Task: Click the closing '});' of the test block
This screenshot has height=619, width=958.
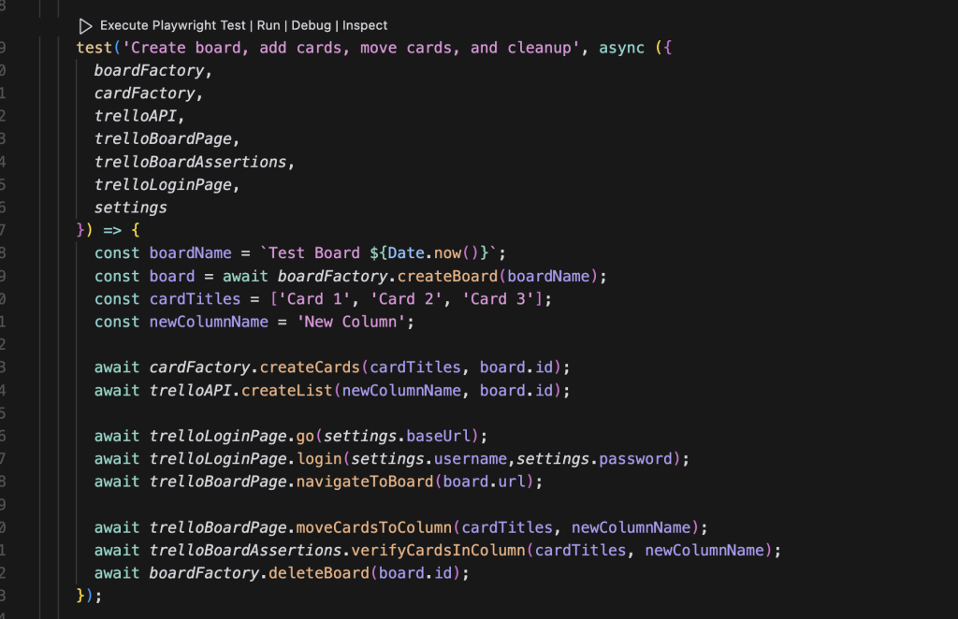Action: click(89, 596)
